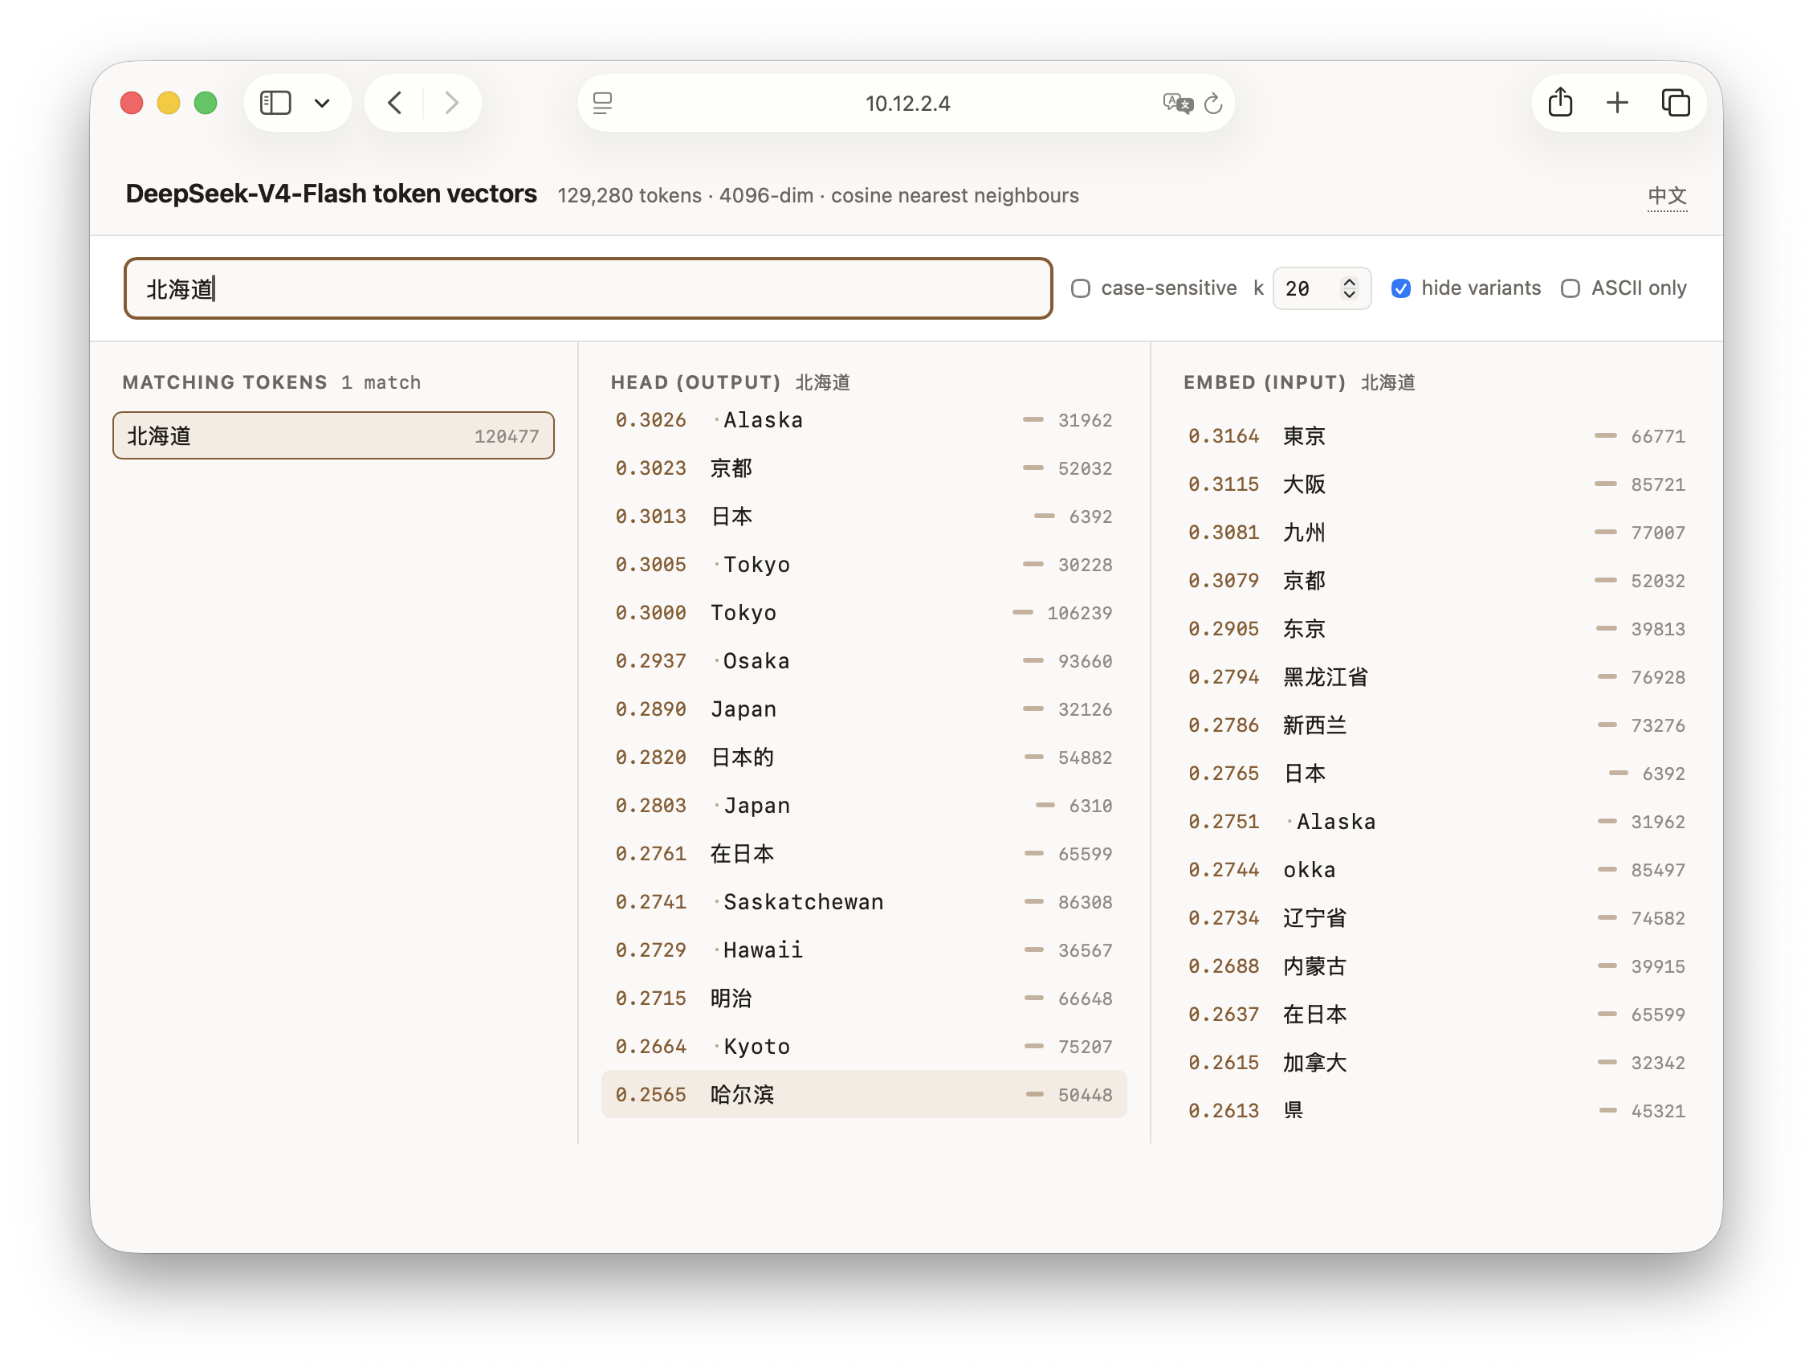The height and width of the screenshot is (1372, 1813).
Task: Uncheck the hide variants checkbox
Action: click(1401, 288)
